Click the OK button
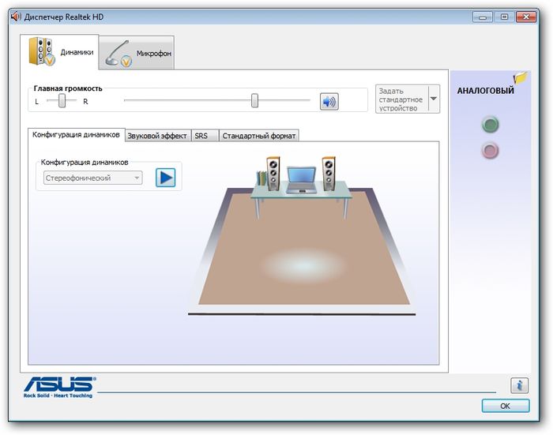 (x=506, y=406)
